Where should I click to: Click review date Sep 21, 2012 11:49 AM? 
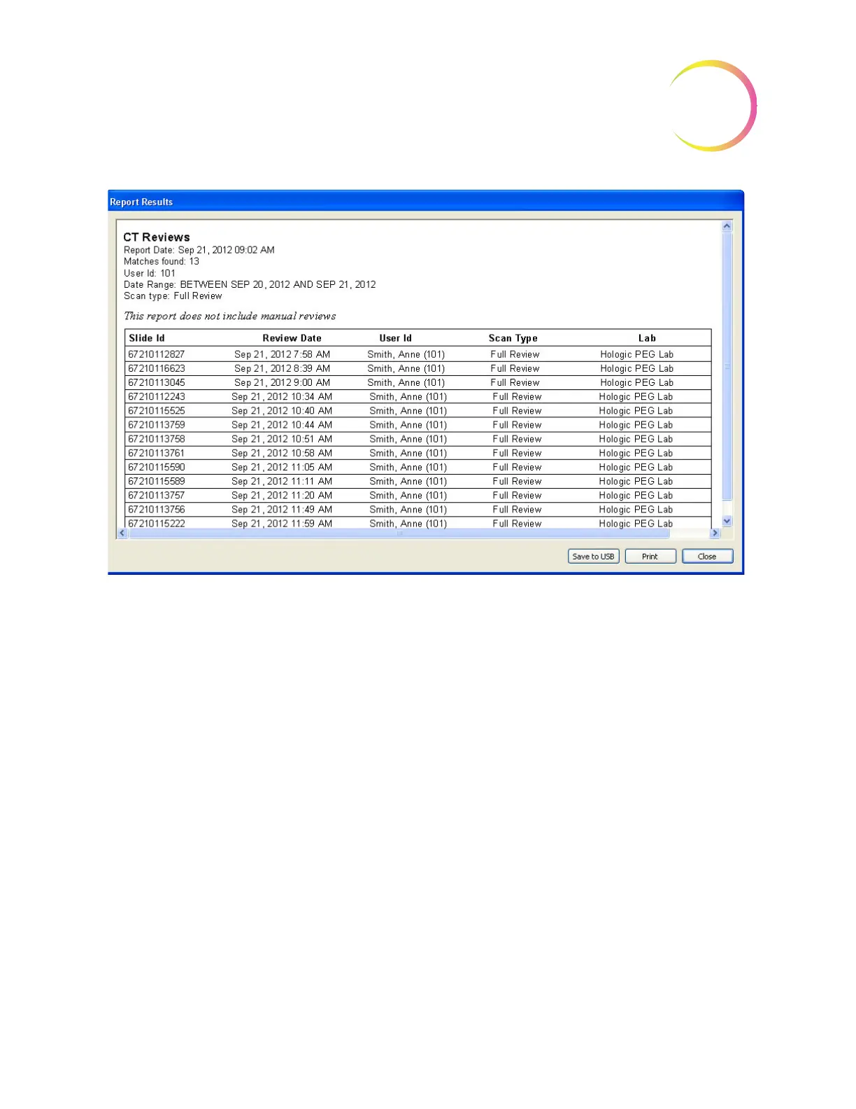[x=282, y=510]
